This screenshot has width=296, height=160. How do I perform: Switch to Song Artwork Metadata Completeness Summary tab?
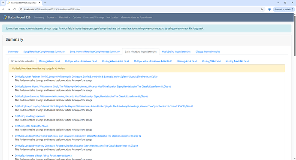94,51
